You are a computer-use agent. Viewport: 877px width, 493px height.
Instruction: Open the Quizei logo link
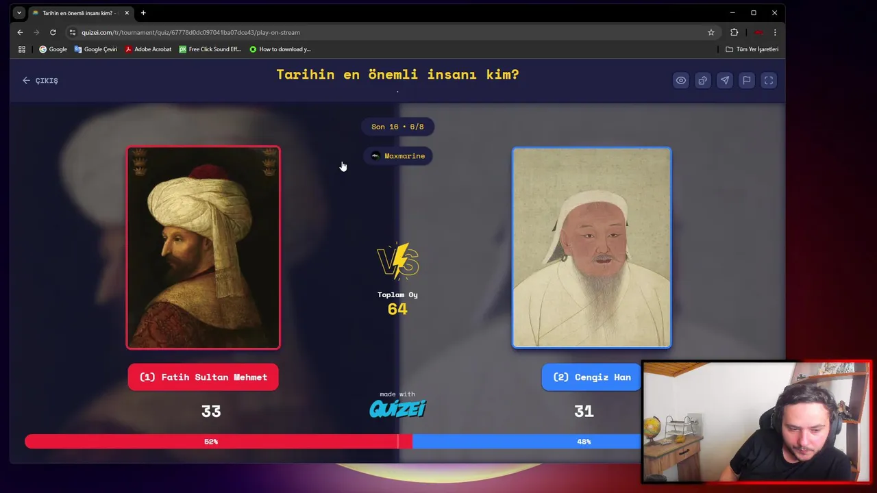[x=397, y=409]
